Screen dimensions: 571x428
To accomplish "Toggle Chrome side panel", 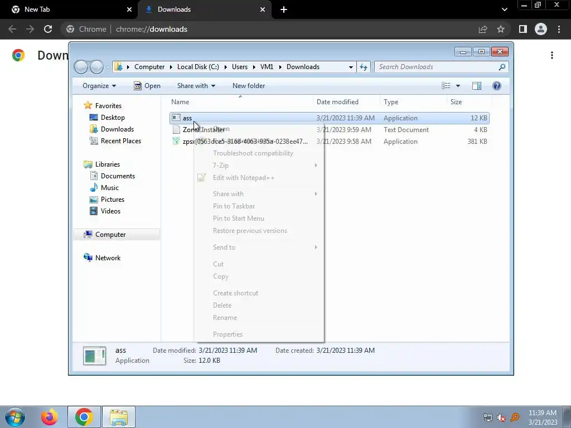I will (x=523, y=29).
